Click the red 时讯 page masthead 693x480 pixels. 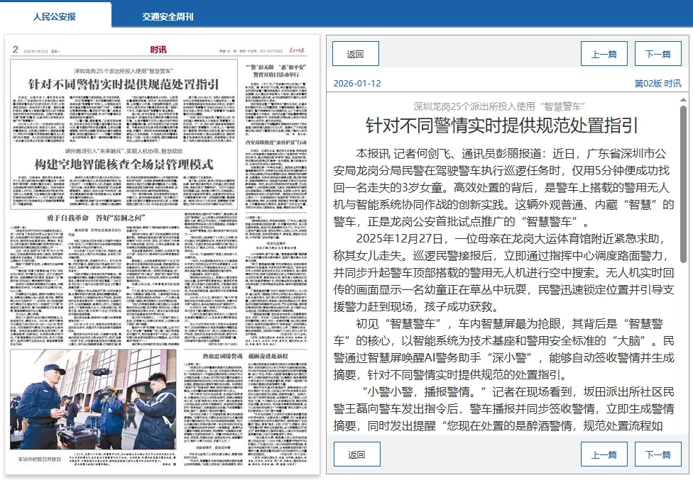coord(158,50)
